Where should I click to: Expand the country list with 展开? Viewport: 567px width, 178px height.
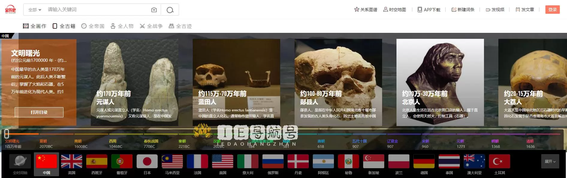point(550,161)
